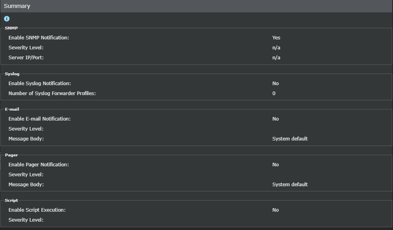Click the No value for Script Execution
This screenshot has width=393, height=230.
[x=275, y=210]
